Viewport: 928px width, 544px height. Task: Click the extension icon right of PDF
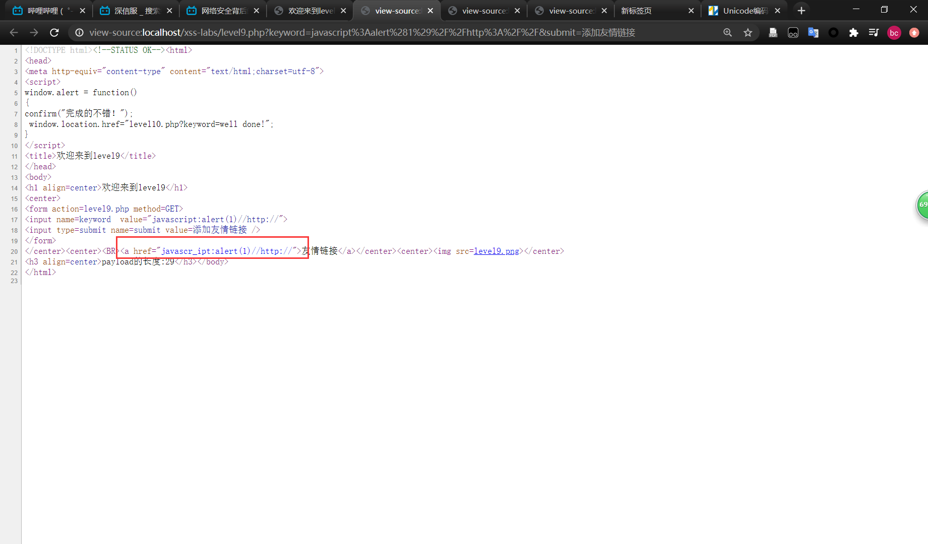point(793,33)
